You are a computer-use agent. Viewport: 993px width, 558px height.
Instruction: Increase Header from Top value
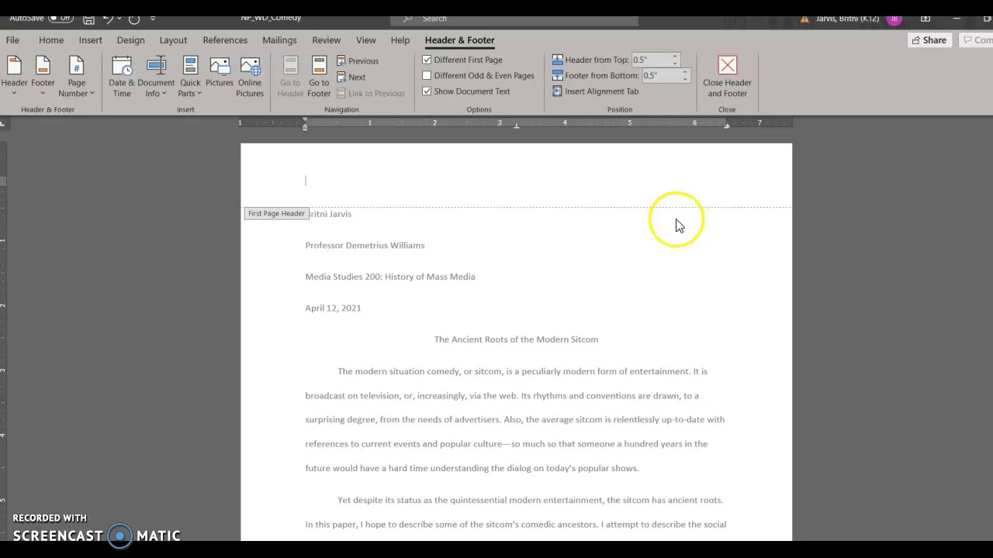(675, 57)
